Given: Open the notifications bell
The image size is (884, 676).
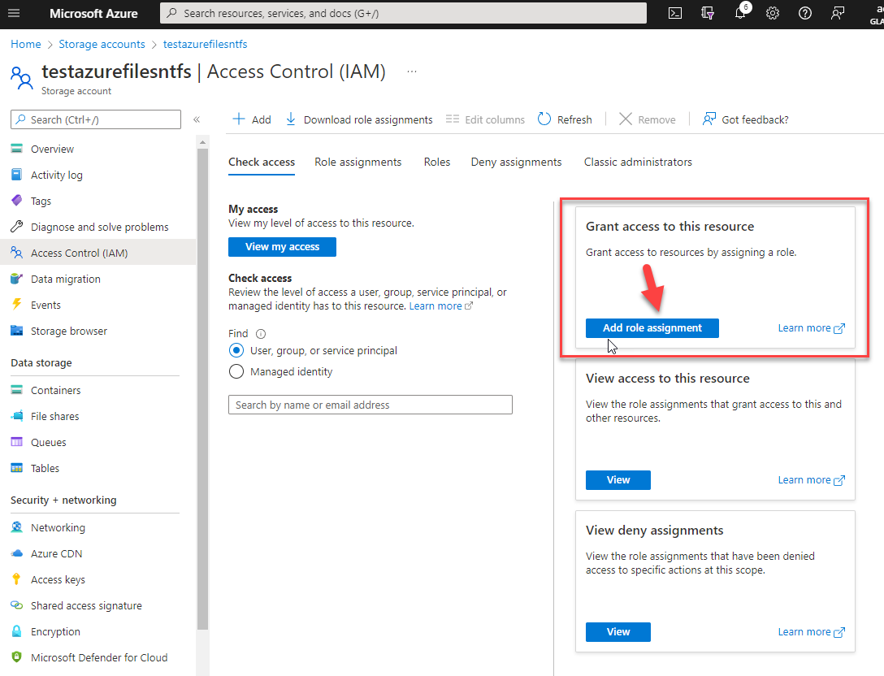Looking at the screenshot, I should [740, 13].
